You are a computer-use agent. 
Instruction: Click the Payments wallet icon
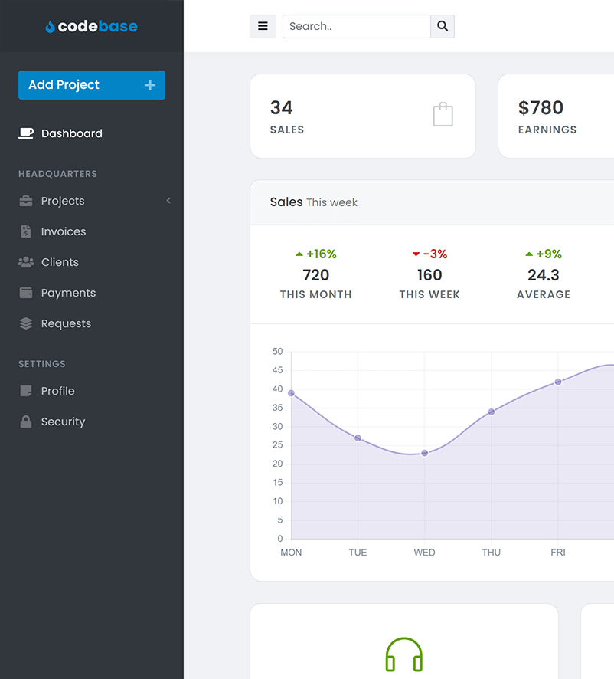pos(26,293)
